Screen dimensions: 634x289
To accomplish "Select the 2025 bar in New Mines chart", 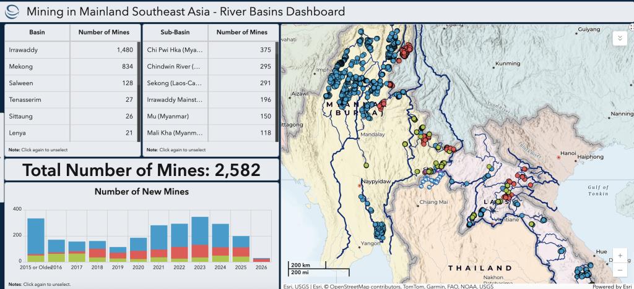I will click(x=241, y=249).
